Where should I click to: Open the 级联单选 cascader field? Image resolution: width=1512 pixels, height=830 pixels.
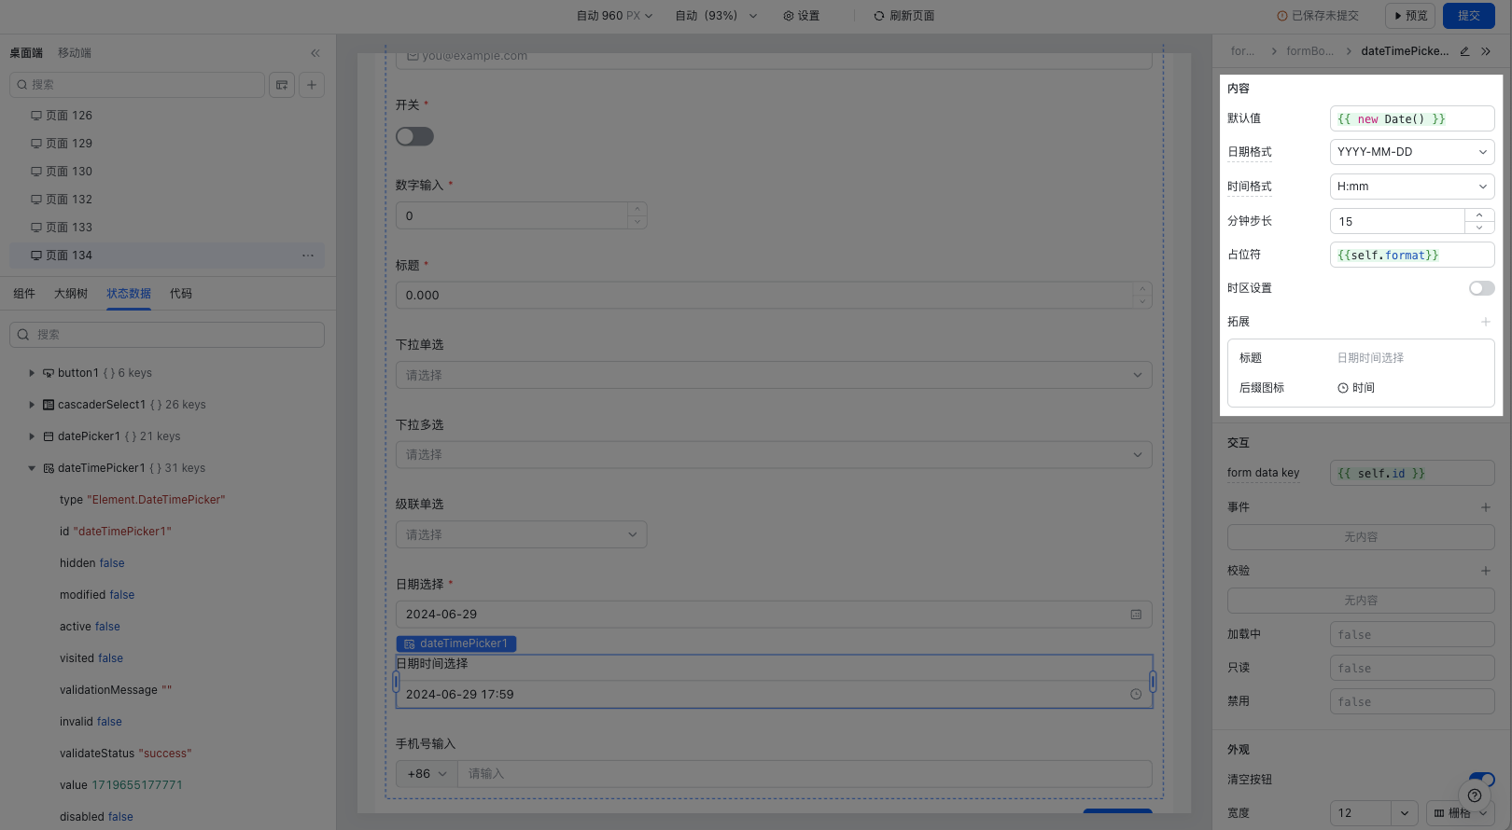[521, 534]
